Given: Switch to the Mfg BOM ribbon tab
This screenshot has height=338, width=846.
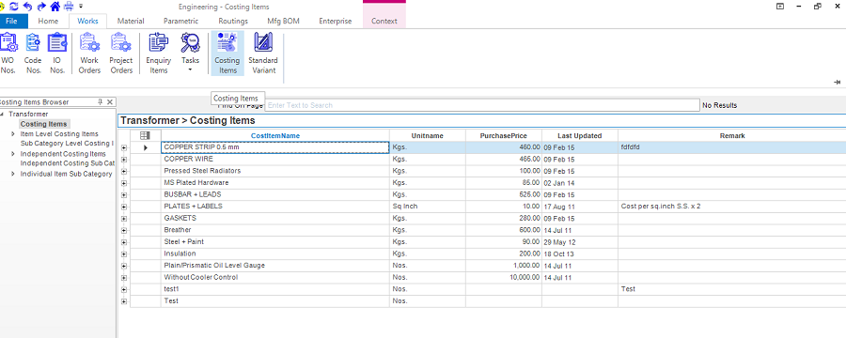Looking at the screenshot, I should coord(283,22).
